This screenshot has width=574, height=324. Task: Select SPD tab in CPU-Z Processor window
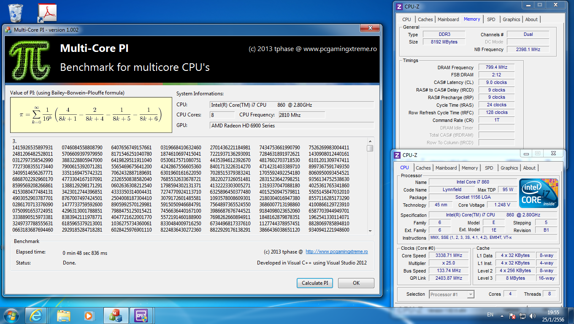489,168
